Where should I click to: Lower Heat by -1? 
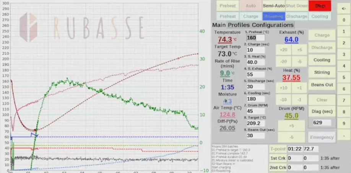pyautogui.click(x=299, y=100)
